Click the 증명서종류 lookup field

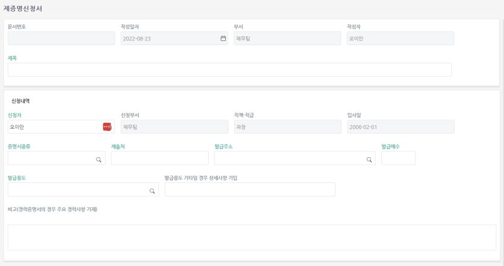(56, 158)
